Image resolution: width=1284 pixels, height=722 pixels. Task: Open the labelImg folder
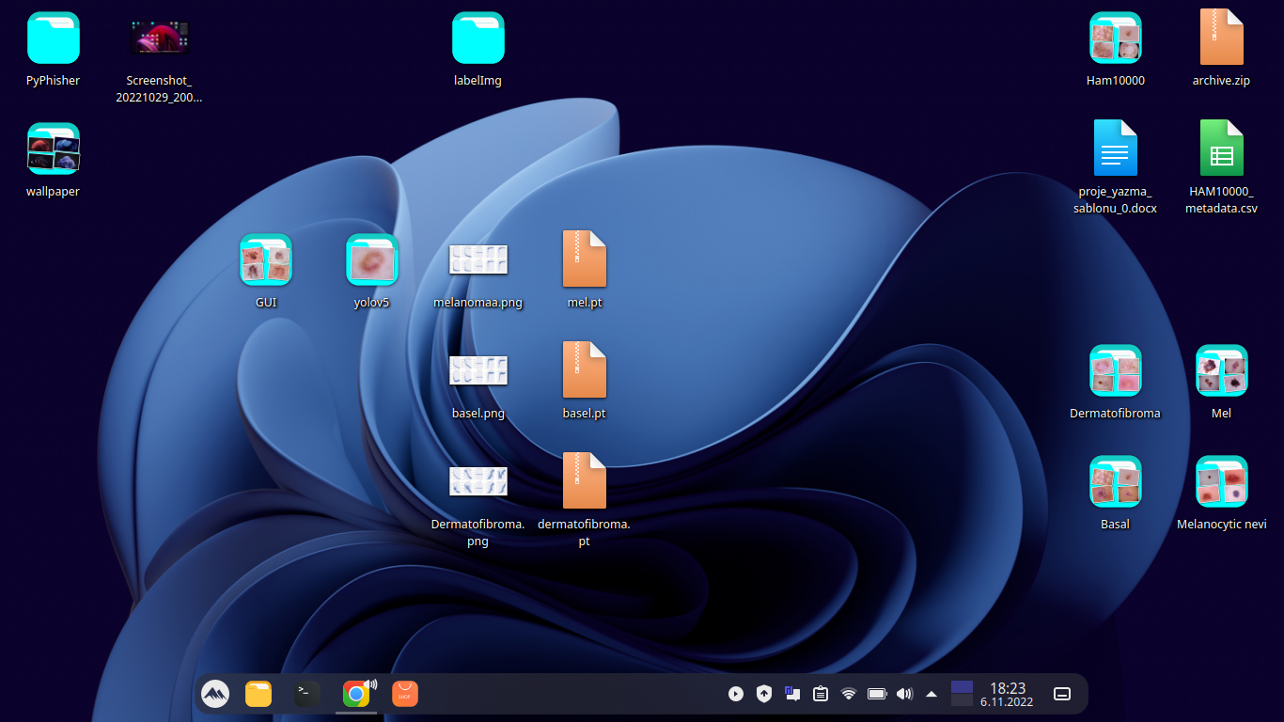478,38
